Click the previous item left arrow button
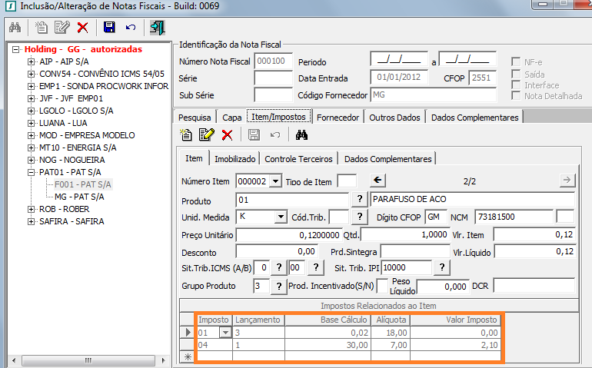Viewport: 592px width, 368px height. click(377, 181)
